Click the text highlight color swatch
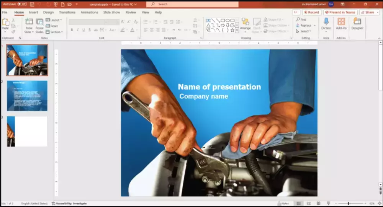This screenshot has width=383, height=207. (123, 30)
